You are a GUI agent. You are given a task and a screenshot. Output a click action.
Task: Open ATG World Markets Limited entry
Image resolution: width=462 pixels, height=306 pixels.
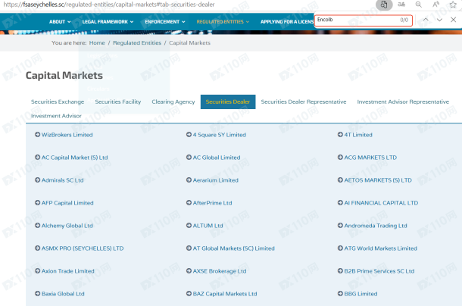(x=380, y=248)
